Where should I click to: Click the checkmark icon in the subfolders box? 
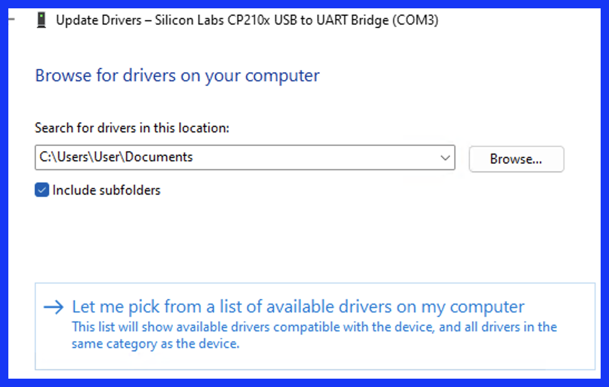point(42,190)
